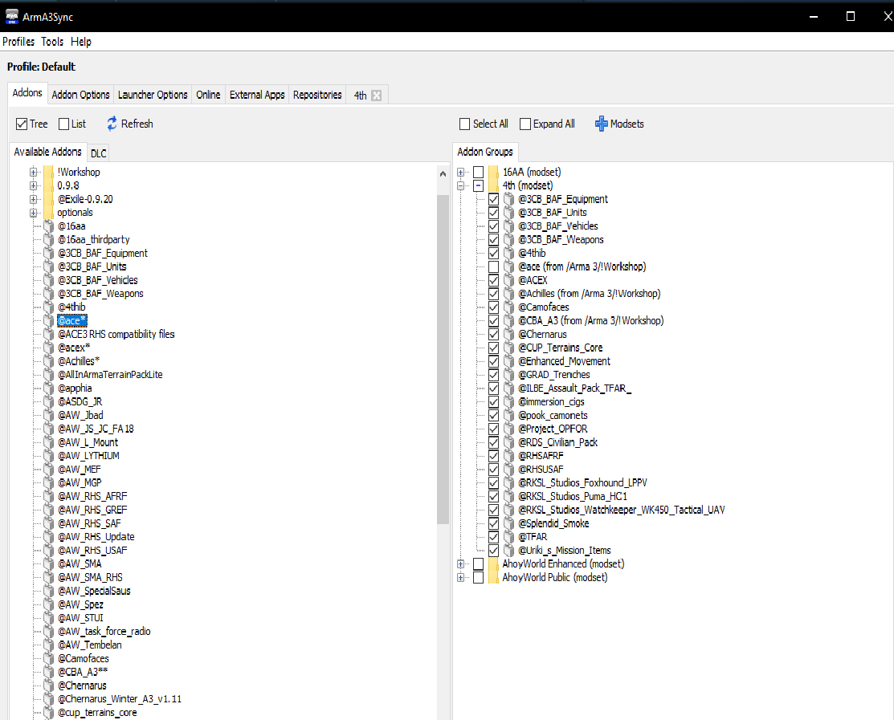This screenshot has width=894, height=720.
Task: Click the addon icon beside @Splendid_Smoke
Action: (x=509, y=523)
